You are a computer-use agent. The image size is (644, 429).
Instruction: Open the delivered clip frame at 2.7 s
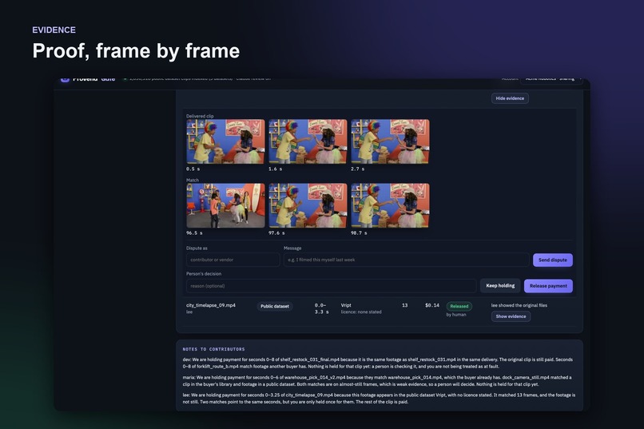pyautogui.click(x=390, y=141)
